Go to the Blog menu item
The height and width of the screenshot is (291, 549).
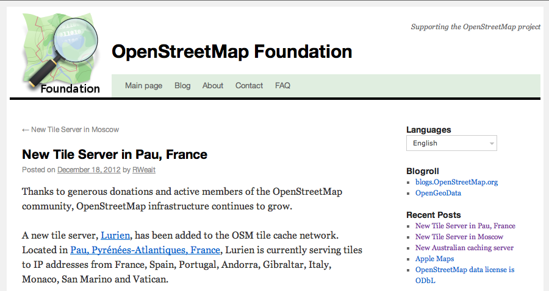tap(182, 86)
